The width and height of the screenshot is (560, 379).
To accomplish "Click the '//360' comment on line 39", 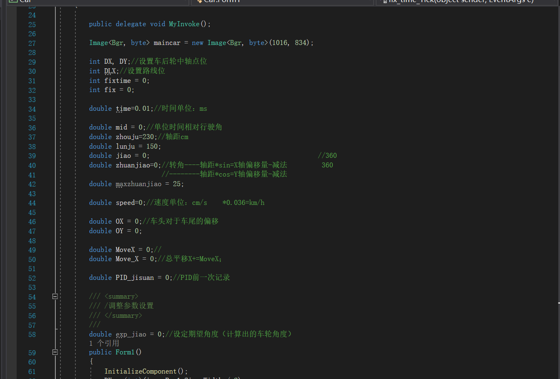I will click(327, 156).
